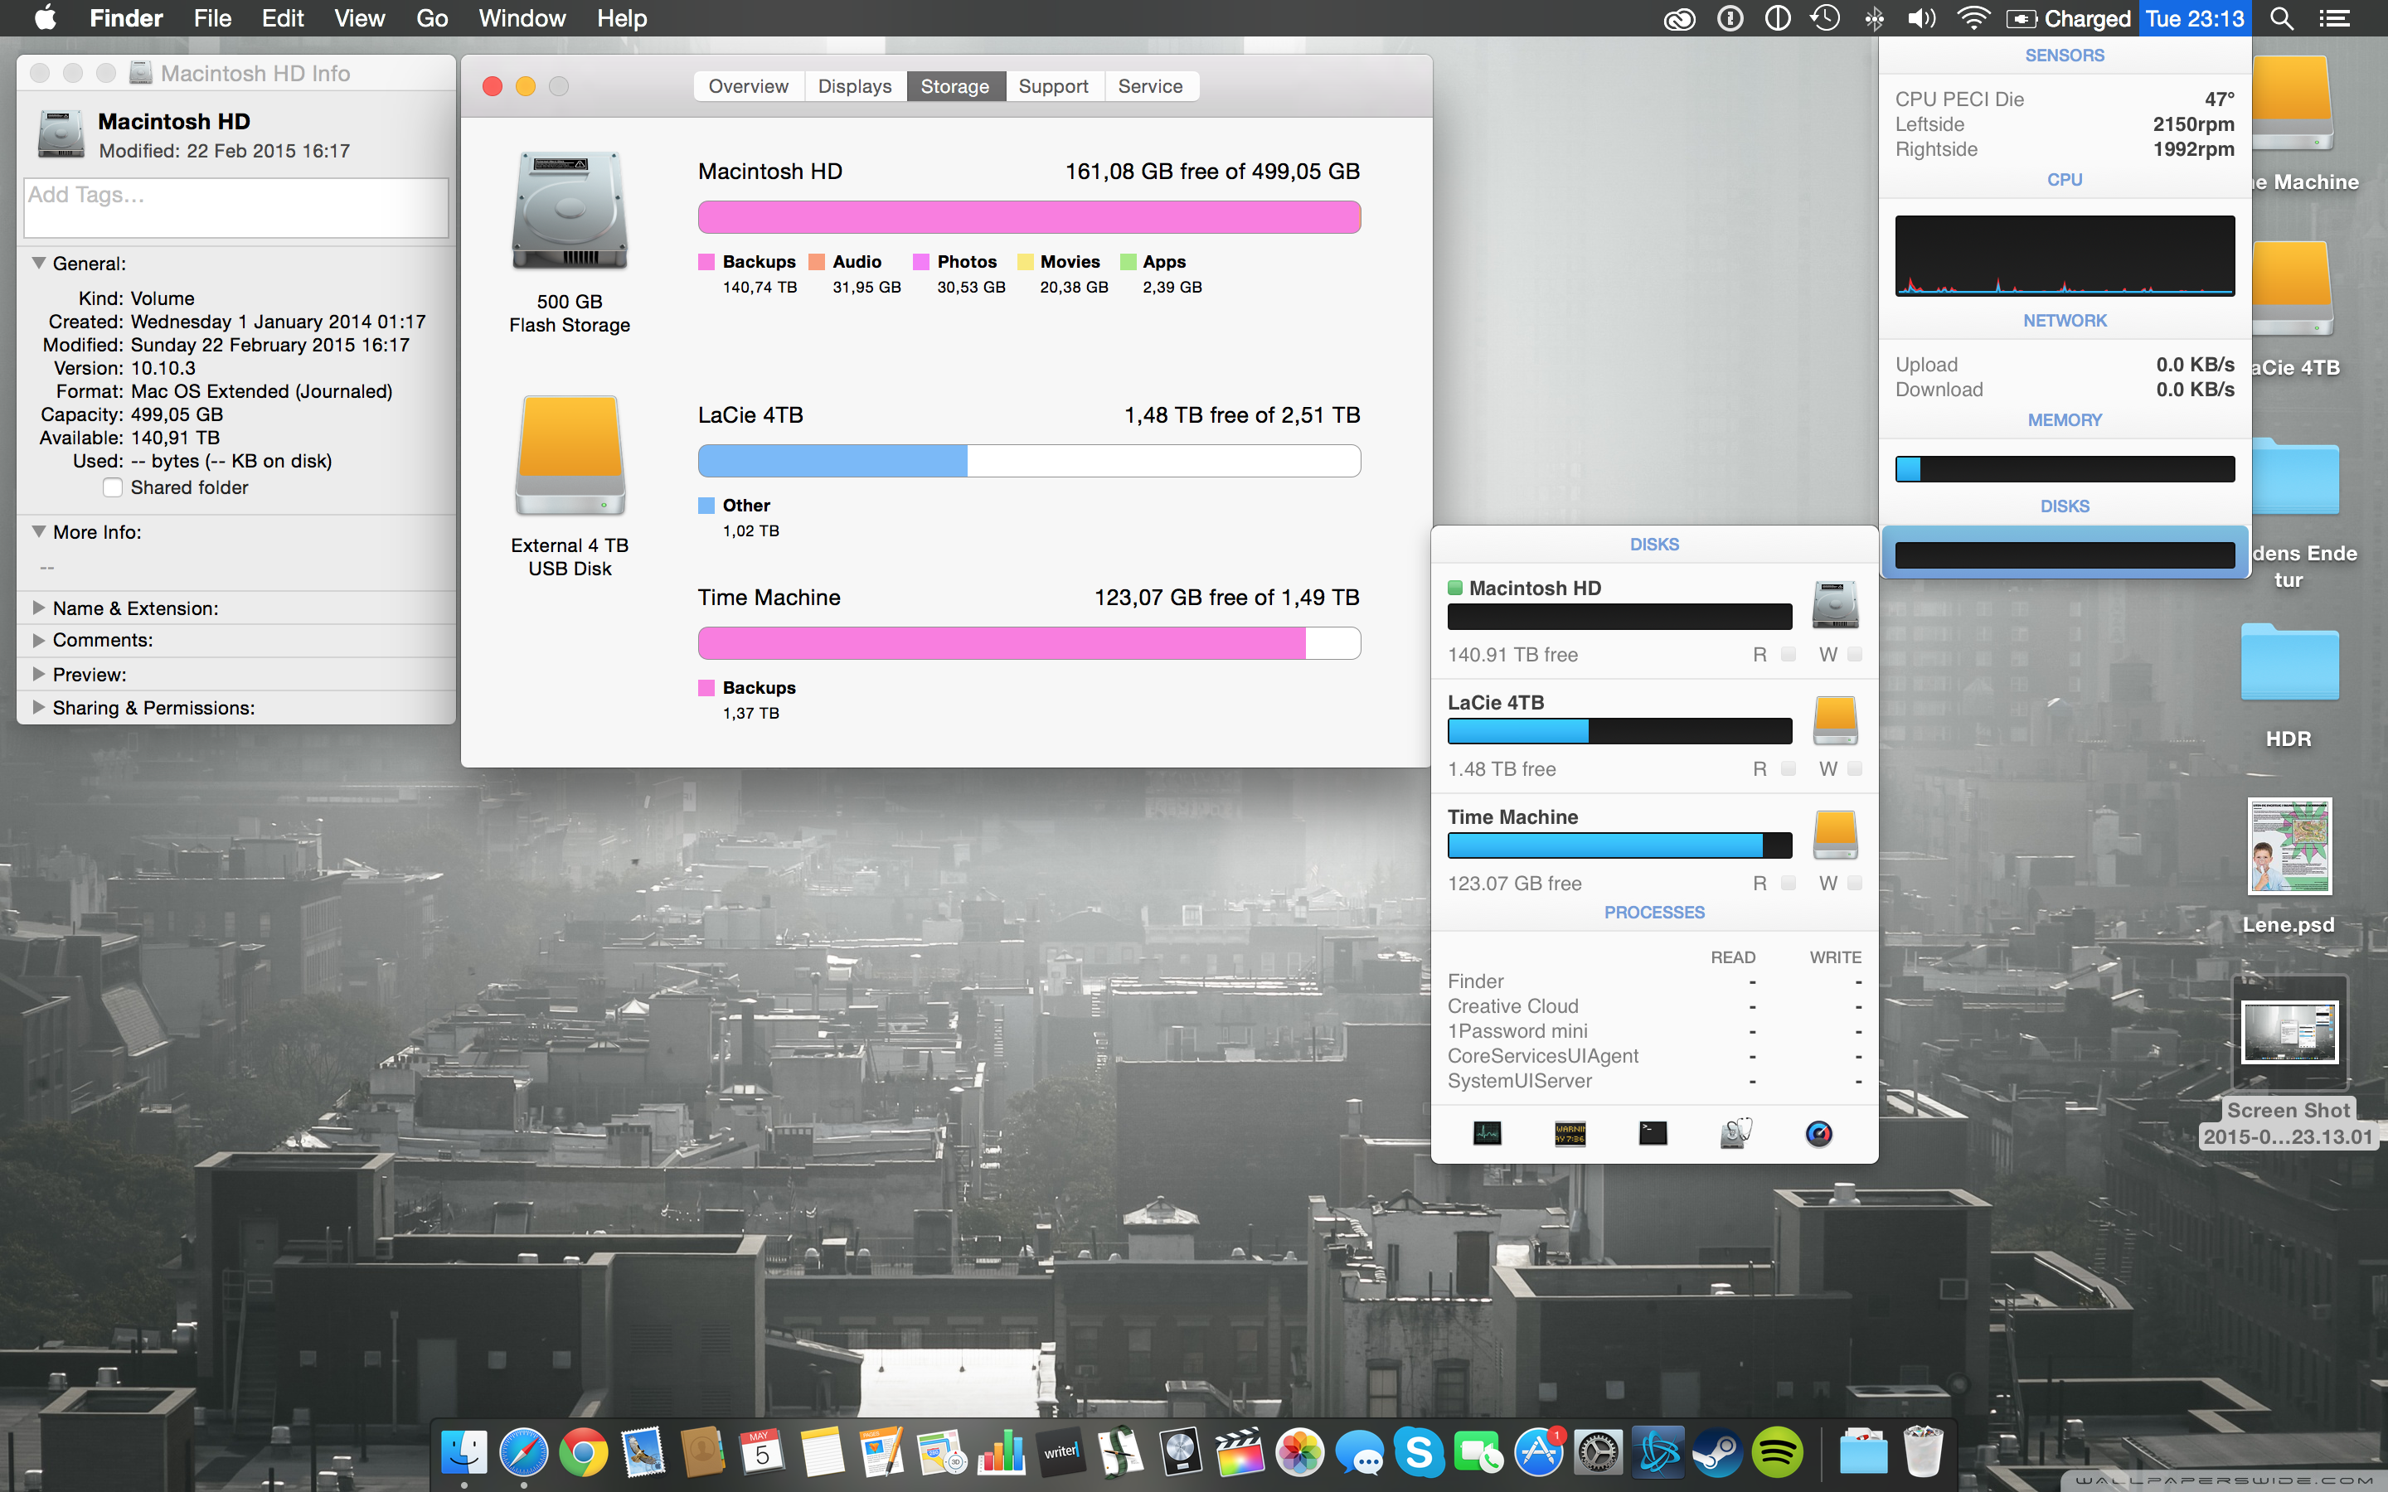Viewport: 2388px width, 1492px height.
Task: Click the Add Tags field
Action: coord(235,207)
